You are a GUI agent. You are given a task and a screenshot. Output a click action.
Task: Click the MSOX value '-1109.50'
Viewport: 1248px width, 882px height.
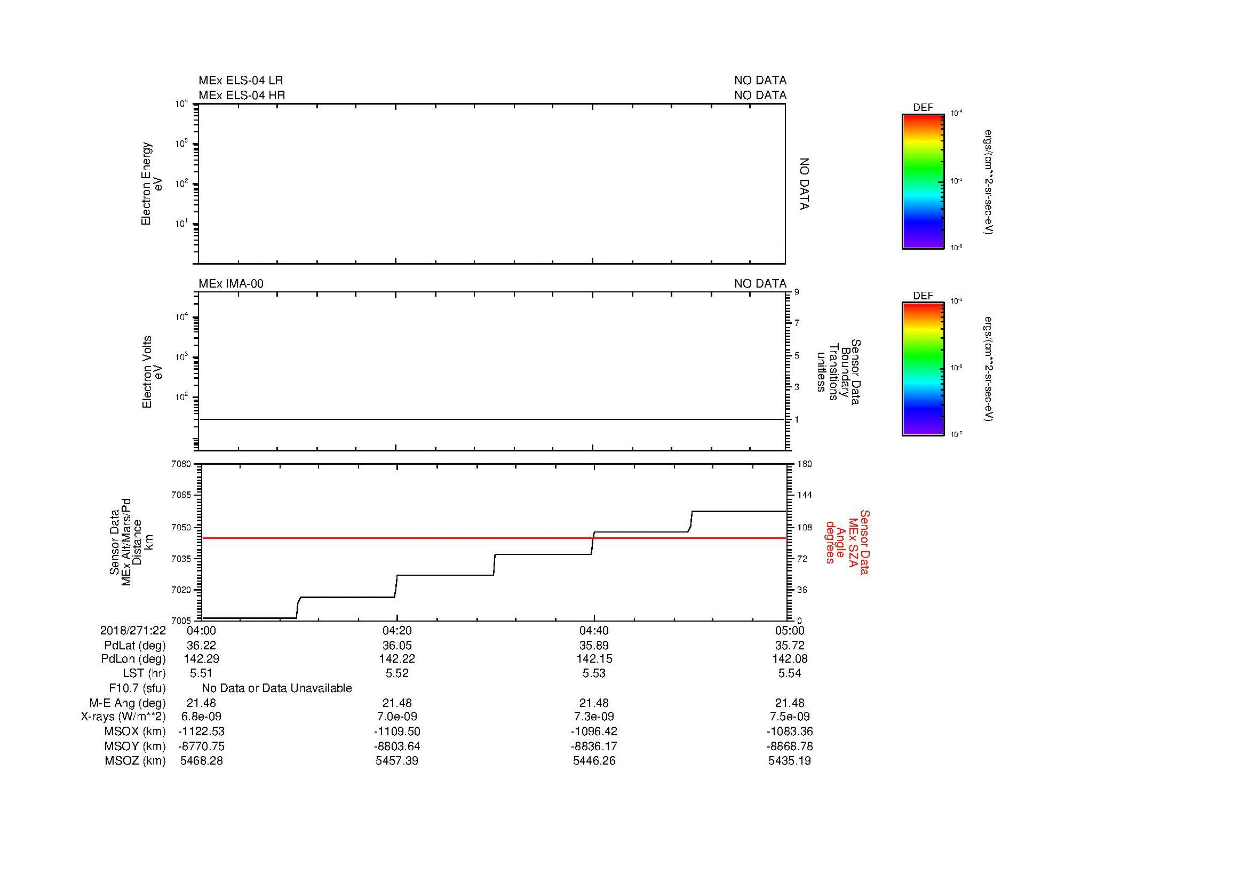pos(398,732)
